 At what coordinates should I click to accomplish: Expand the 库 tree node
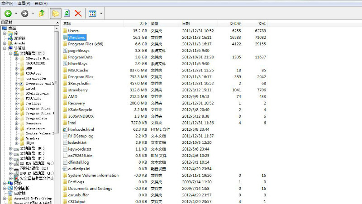click(x=5, y=33)
